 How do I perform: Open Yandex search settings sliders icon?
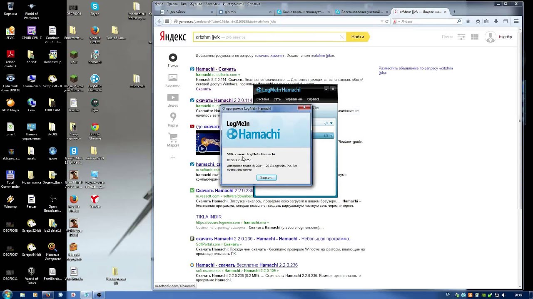click(461, 37)
